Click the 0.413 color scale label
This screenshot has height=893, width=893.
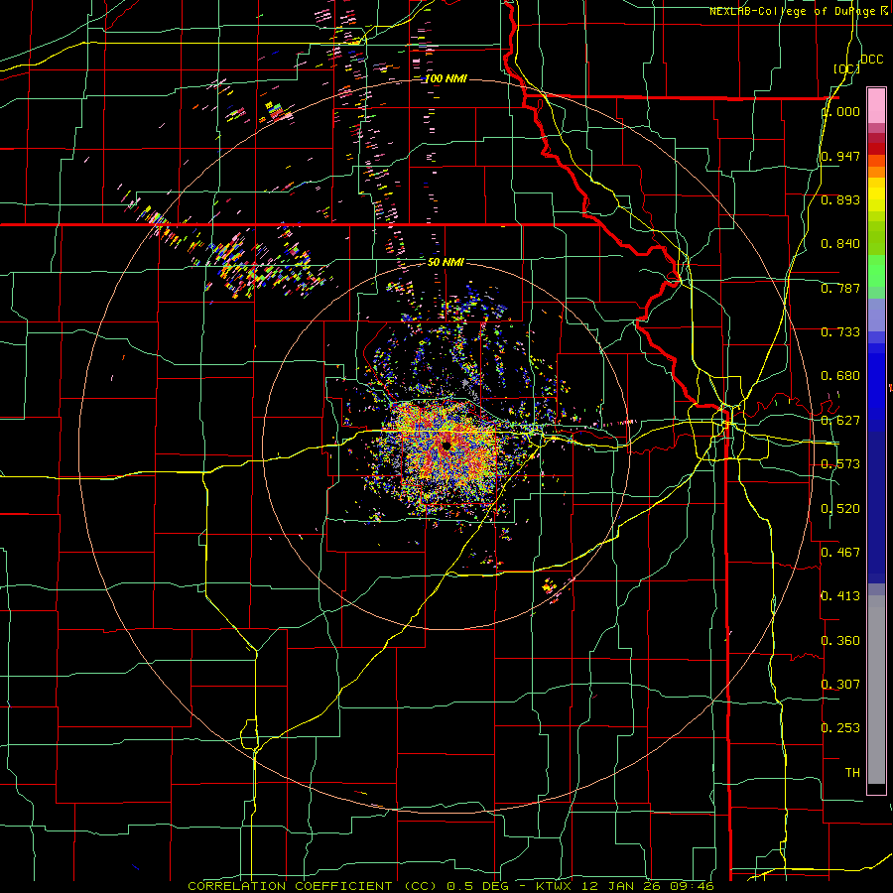pos(840,596)
